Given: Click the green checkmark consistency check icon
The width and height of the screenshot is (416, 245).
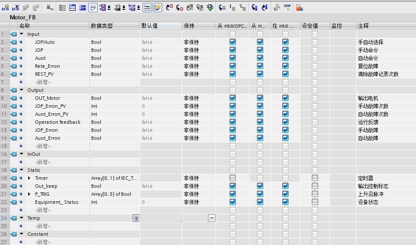Looking at the screenshot, I should (x=210, y=8).
